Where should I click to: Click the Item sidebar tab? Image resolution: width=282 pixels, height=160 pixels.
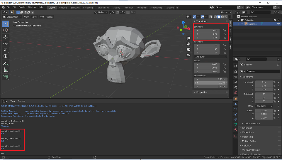pyautogui.click(x=230, y=24)
